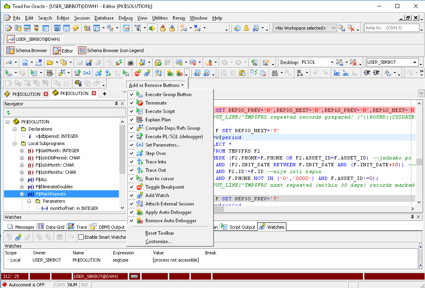This screenshot has width=425, height=288.
Task: Uncheck the Add Watch checkbox
Action: pyautogui.click(x=131, y=195)
